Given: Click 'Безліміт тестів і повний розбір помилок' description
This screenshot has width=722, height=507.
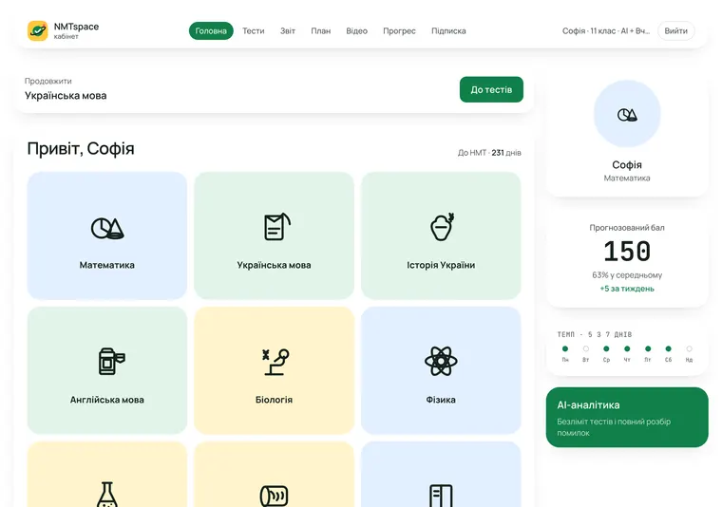Looking at the screenshot, I should pos(614,427).
